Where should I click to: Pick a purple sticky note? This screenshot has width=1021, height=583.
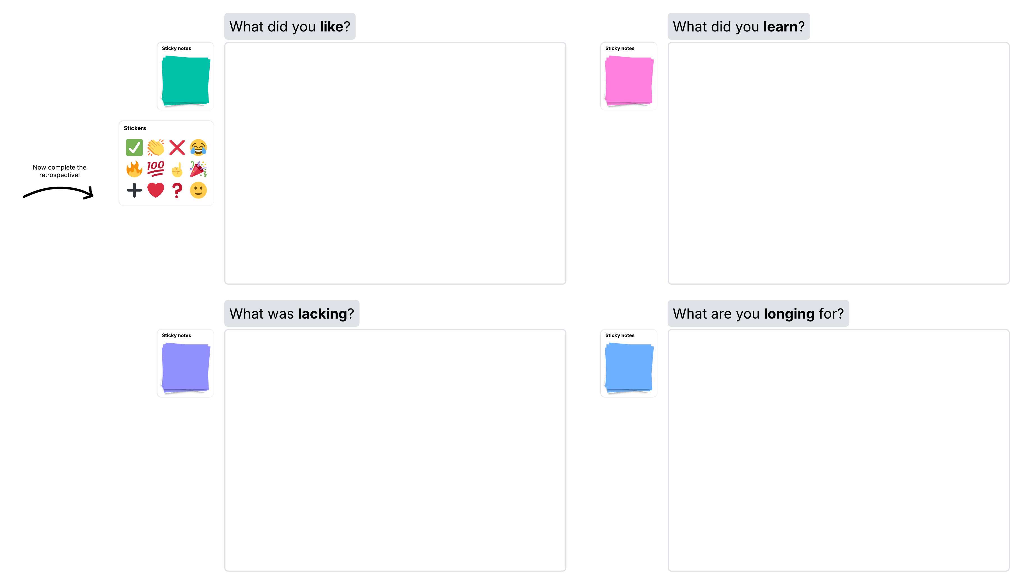point(185,367)
